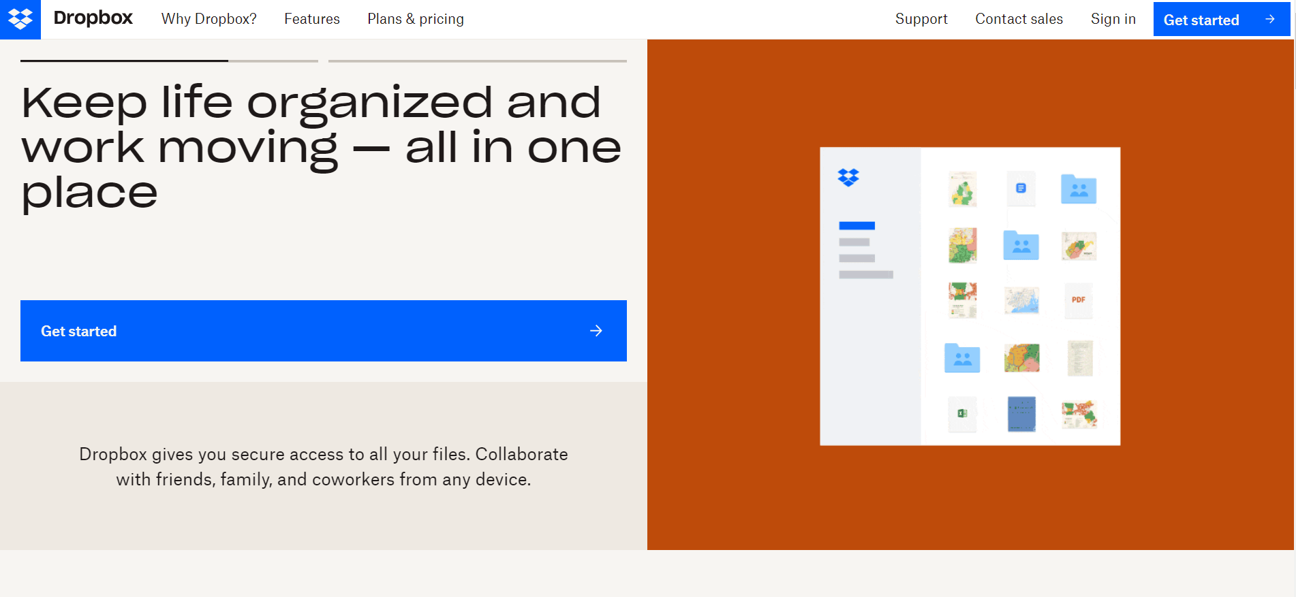Viewport: 1296px width, 597px height.
Task: Click the second carousel progress bar
Action: [x=477, y=61]
